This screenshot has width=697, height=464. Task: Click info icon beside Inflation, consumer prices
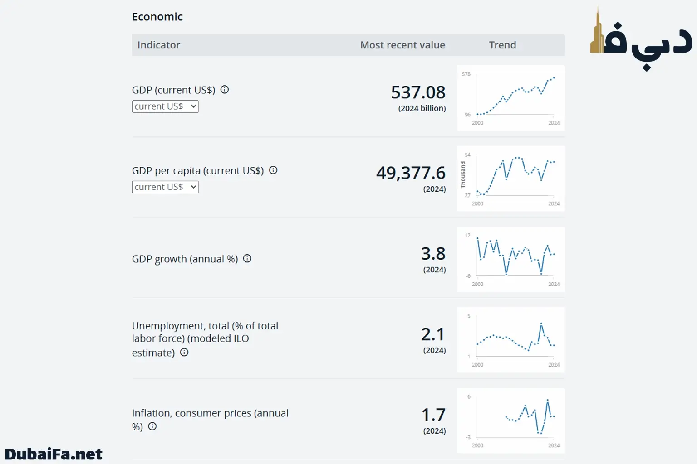coord(152,426)
